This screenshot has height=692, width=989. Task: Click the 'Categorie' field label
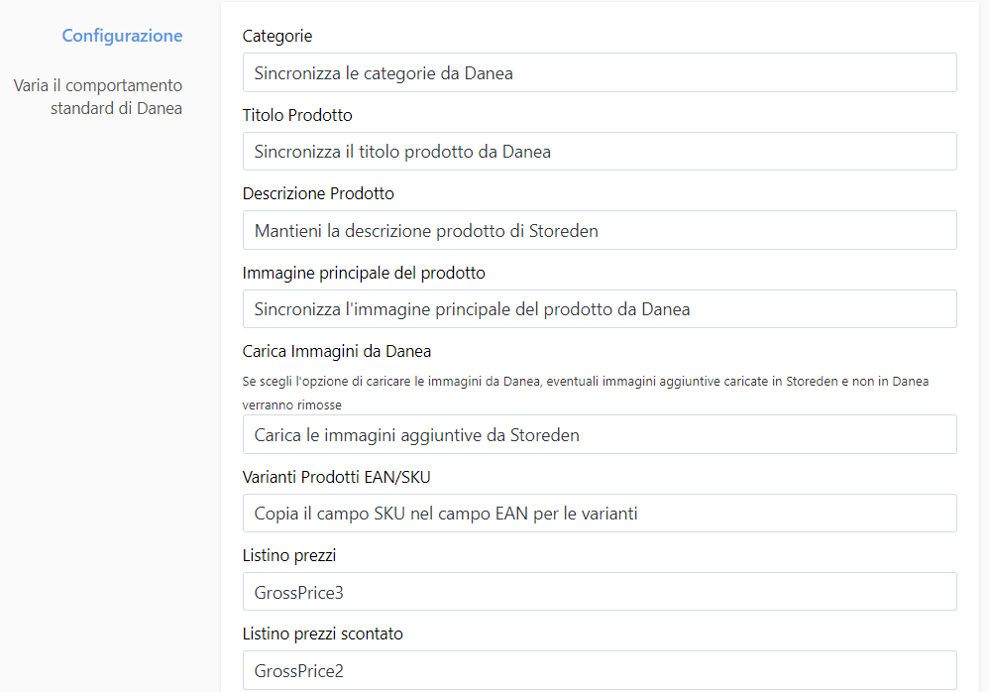click(x=277, y=36)
